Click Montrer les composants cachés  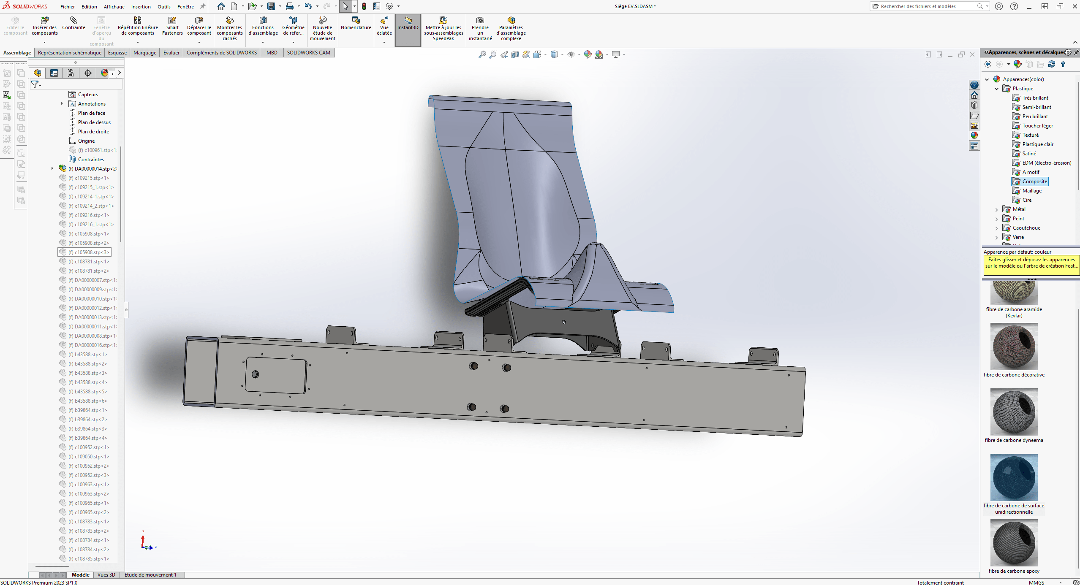[x=230, y=29]
